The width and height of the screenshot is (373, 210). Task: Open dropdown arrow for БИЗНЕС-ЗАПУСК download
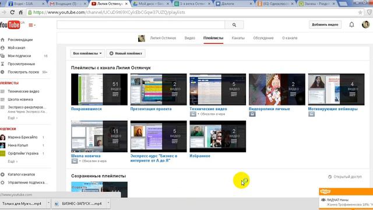tap(108, 204)
